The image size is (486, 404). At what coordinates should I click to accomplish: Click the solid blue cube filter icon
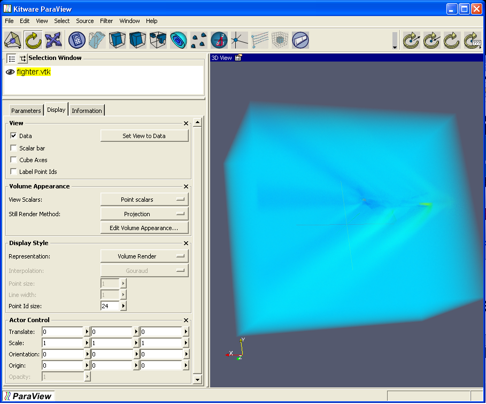click(x=137, y=40)
